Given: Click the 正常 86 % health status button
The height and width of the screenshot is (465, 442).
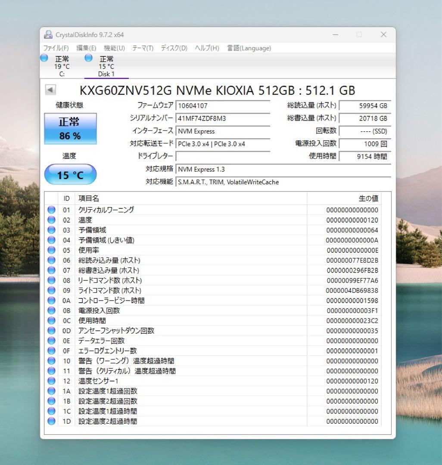Looking at the screenshot, I should (x=70, y=129).
